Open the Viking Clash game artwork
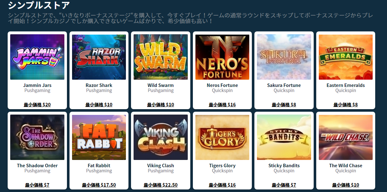This screenshot has width=387, height=192. point(161,137)
